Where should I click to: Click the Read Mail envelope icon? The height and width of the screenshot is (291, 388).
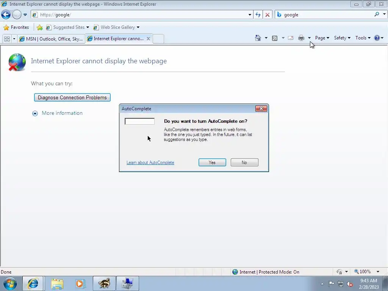coord(291,38)
